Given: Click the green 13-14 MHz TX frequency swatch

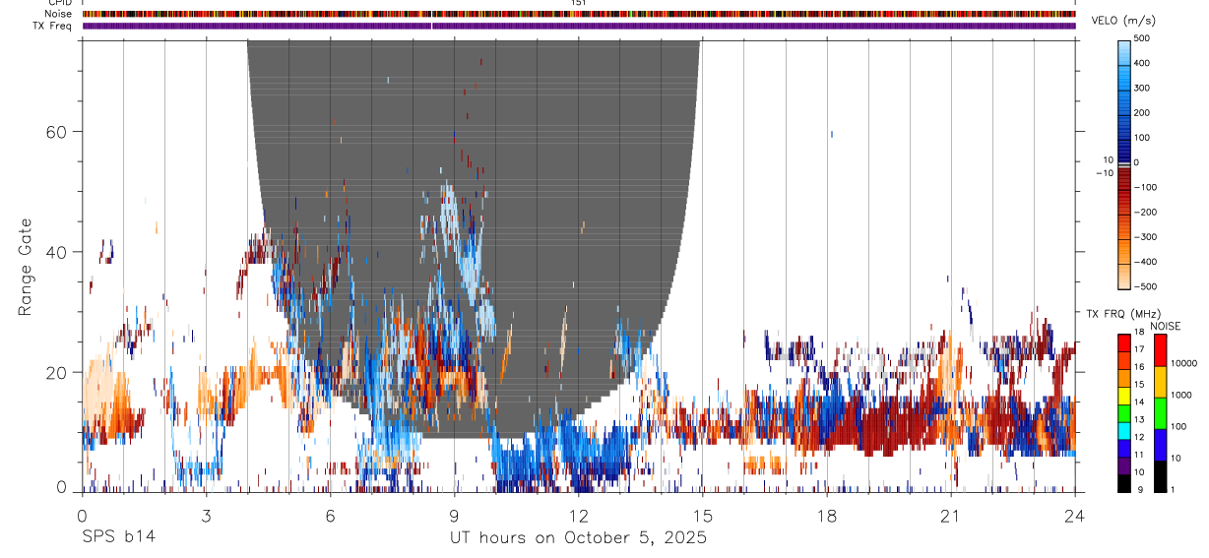Looking at the screenshot, I should [1123, 411].
